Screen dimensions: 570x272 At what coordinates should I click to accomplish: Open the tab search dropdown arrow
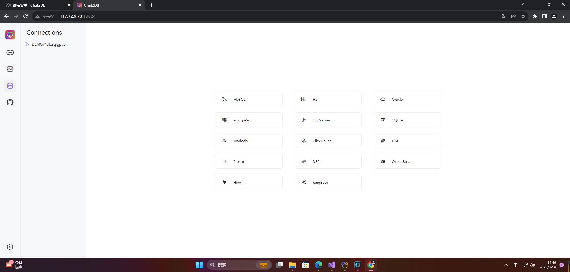click(522, 4)
